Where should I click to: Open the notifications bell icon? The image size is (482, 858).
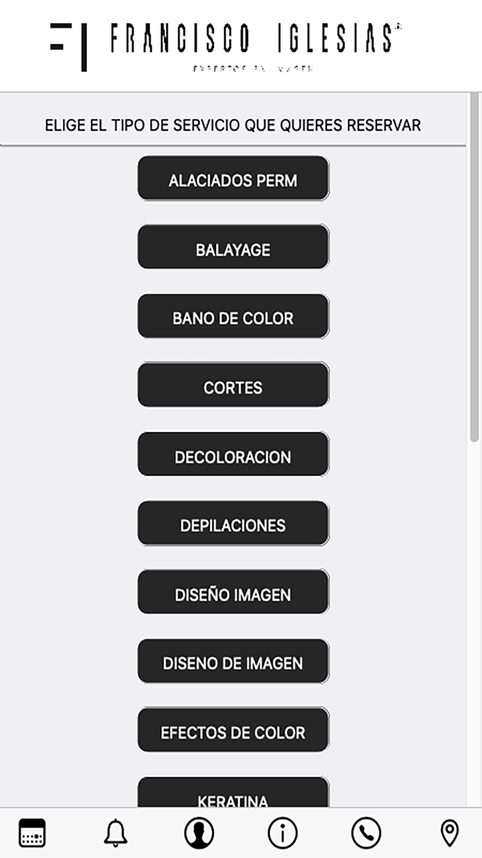click(x=116, y=833)
